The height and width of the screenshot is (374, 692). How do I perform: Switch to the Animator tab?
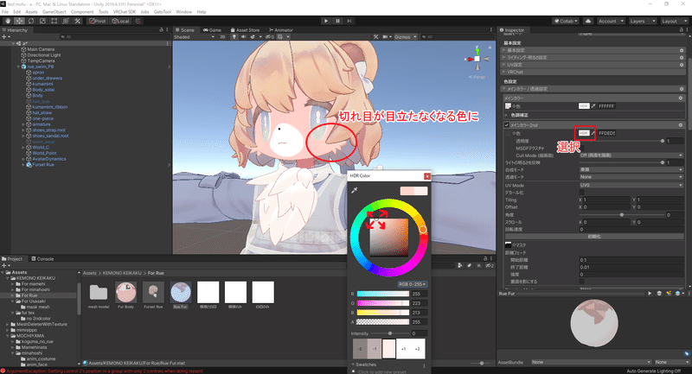[281, 30]
